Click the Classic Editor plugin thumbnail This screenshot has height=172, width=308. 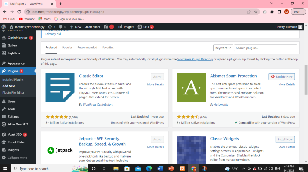[60, 88]
